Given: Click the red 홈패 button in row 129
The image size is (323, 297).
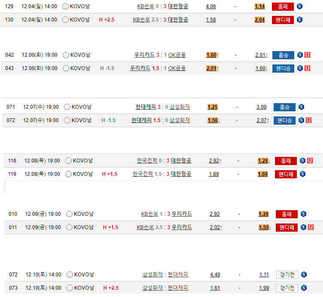Looking at the screenshot, I should coord(283,6).
